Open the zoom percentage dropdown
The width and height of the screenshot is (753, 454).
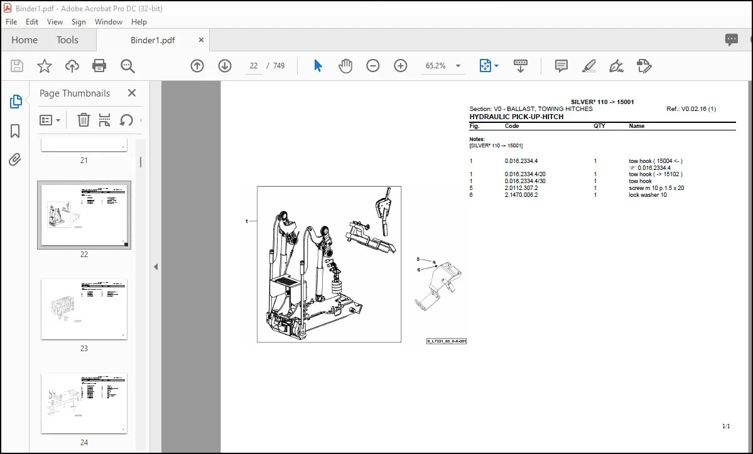[458, 66]
